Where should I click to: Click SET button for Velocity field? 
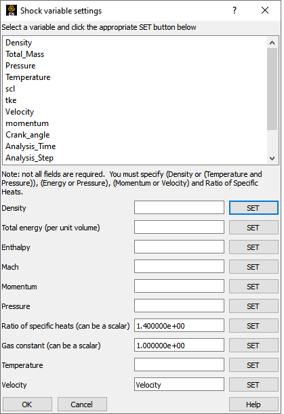coord(253,385)
